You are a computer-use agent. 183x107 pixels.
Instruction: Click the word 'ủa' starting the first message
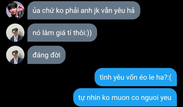(36, 10)
